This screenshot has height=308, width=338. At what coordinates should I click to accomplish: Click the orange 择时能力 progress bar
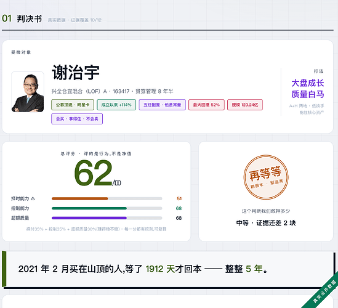pyautogui.click(x=107, y=198)
